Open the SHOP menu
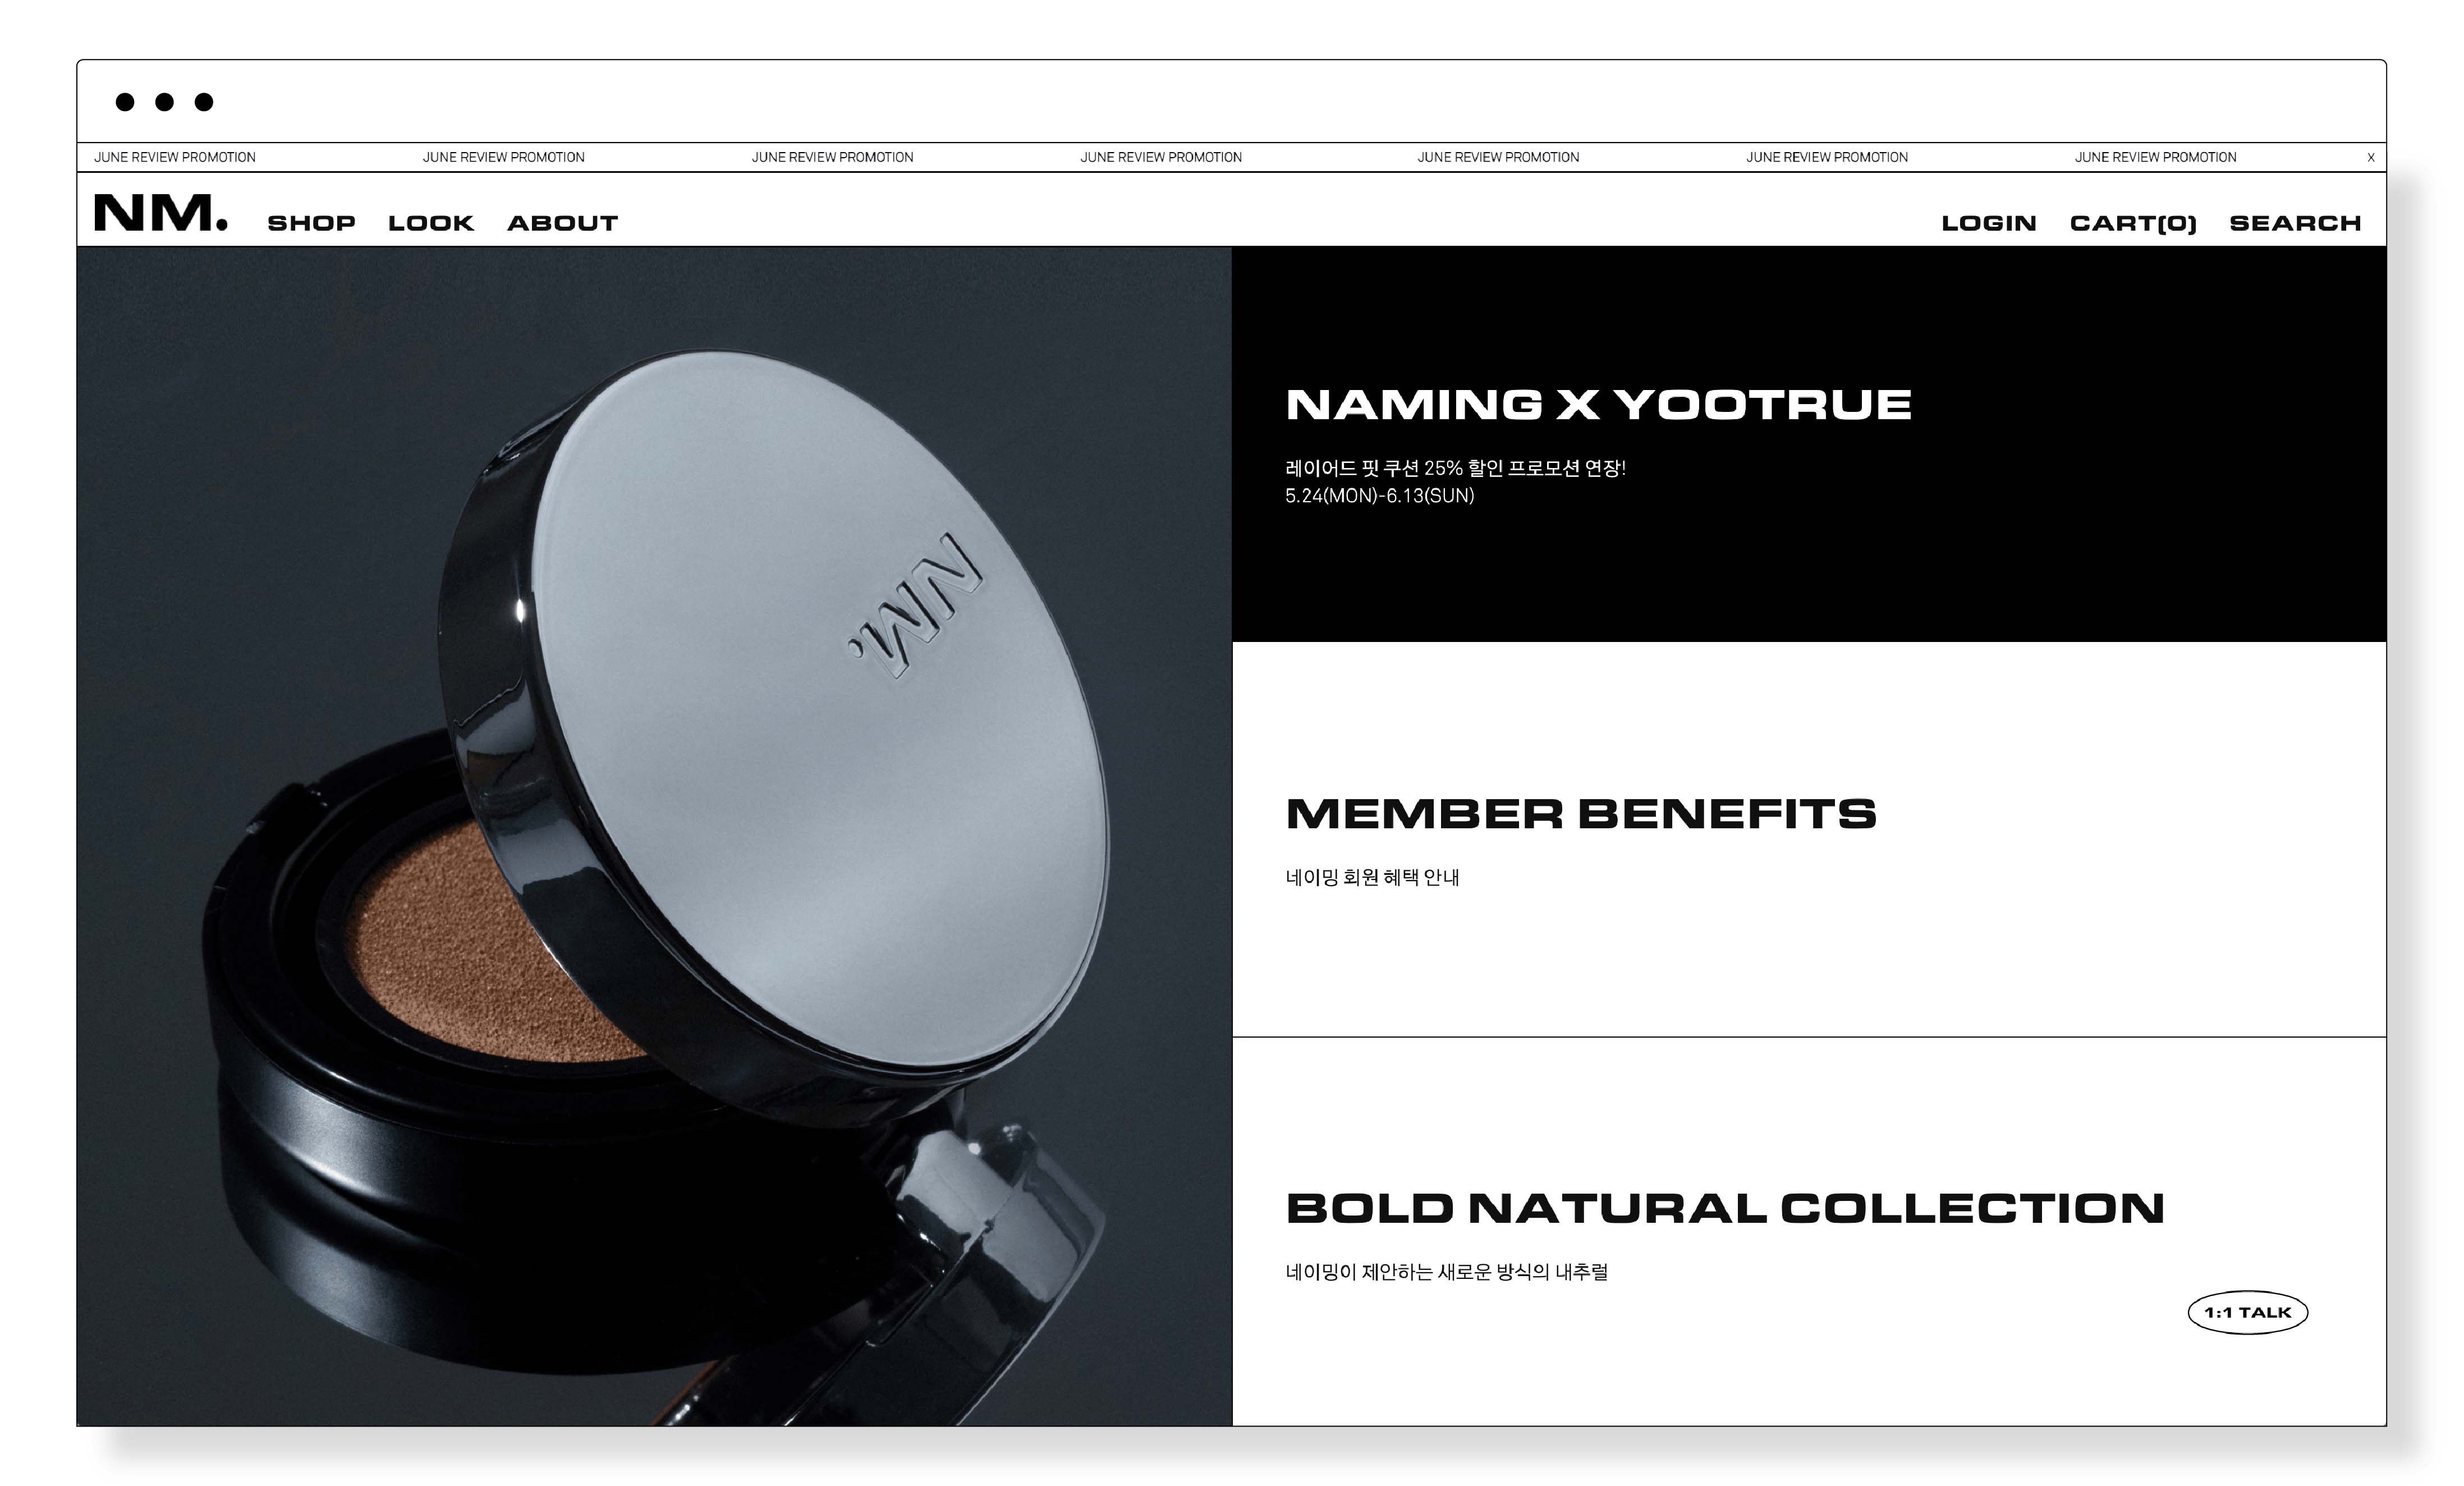Image resolution: width=2464 pixels, height=1486 pixels. coord(311,223)
